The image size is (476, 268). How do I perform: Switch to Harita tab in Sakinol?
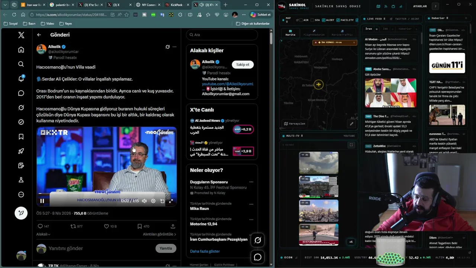[290, 33]
